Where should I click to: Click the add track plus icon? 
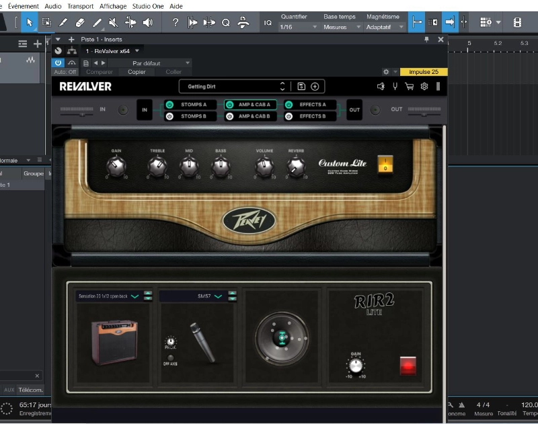pos(38,44)
